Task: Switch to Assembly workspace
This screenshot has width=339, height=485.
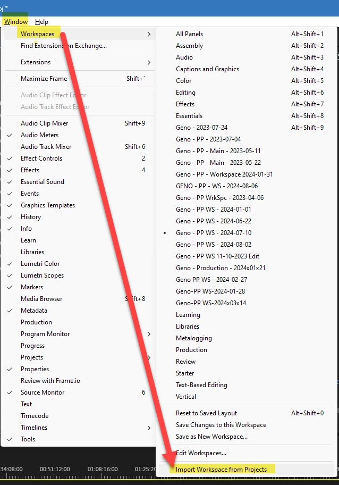Action: 247,46
